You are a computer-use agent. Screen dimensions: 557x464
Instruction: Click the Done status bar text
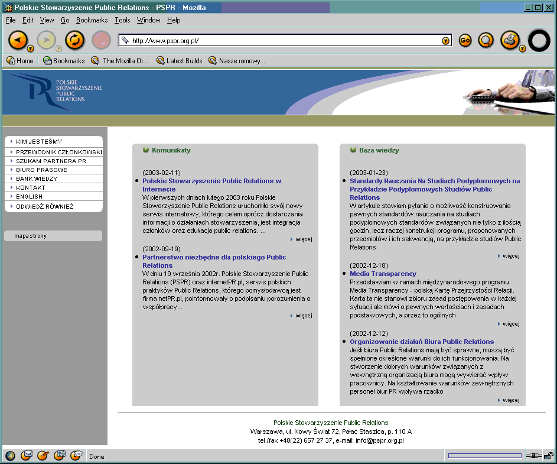tap(97, 456)
